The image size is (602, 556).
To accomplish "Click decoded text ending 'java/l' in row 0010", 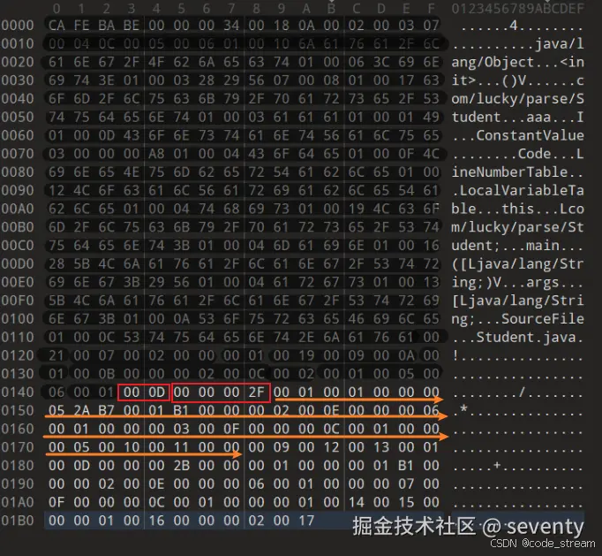I will [x=518, y=44].
